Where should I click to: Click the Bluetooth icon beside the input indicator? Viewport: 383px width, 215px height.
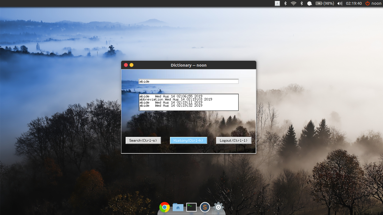click(x=285, y=3)
